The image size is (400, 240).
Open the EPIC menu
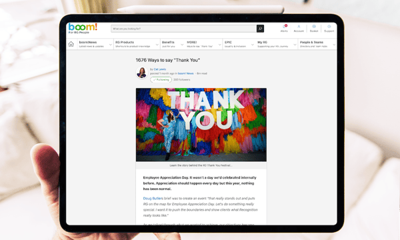point(235,44)
